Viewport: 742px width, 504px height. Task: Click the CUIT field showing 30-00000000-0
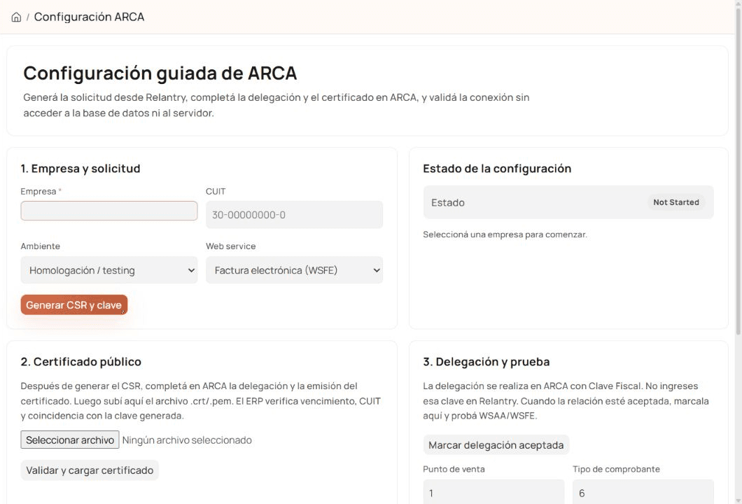tap(294, 215)
